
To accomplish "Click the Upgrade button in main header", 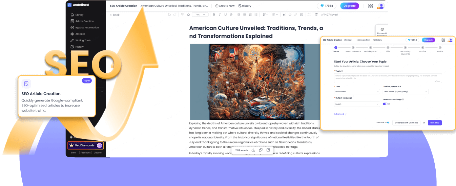I will [350, 6].
